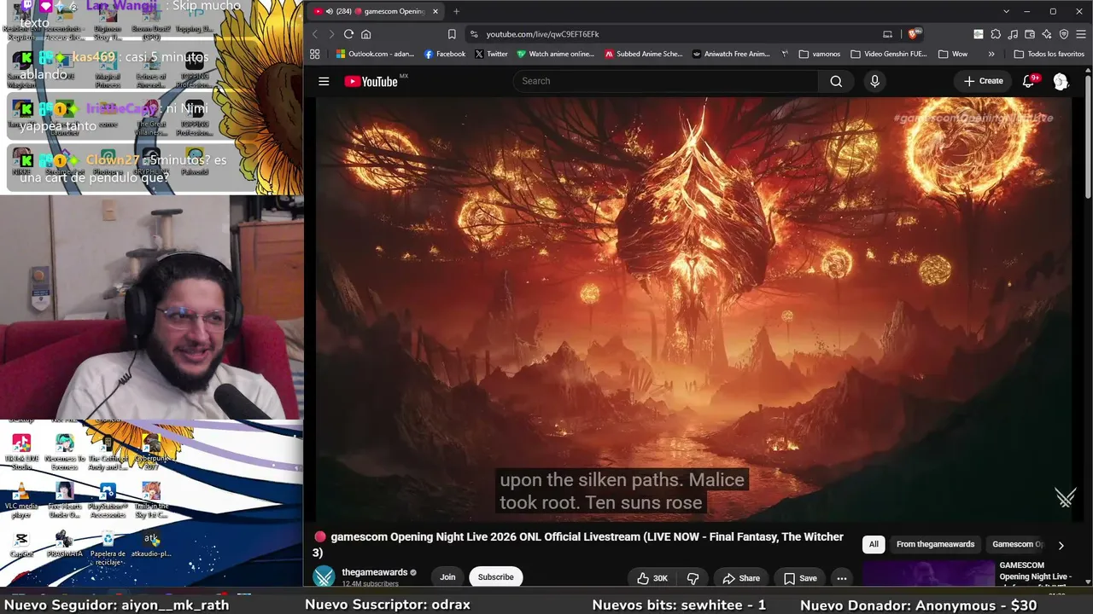Select the VLC media player desktop icon
Image resolution: width=1093 pixels, height=614 pixels.
(21, 500)
